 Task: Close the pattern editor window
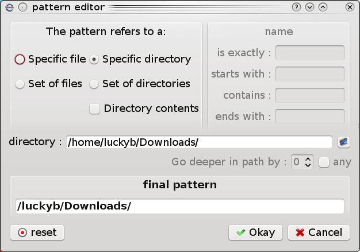point(350,7)
